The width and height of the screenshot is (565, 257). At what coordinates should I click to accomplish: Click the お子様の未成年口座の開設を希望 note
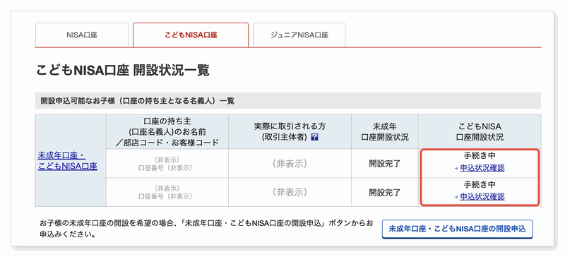click(206, 229)
